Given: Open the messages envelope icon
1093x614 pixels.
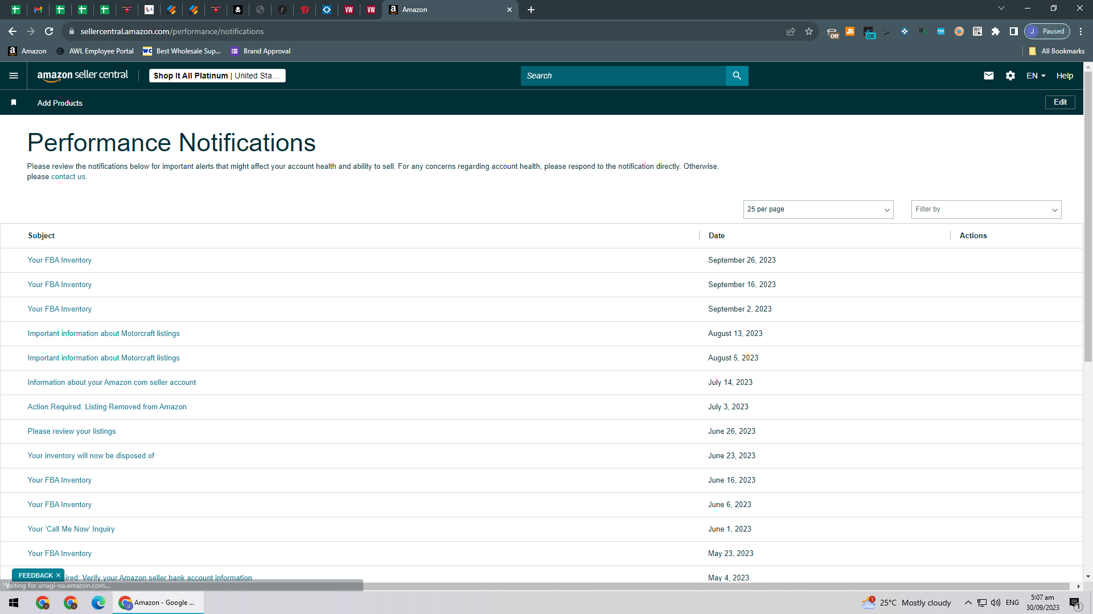Looking at the screenshot, I should pos(989,76).
